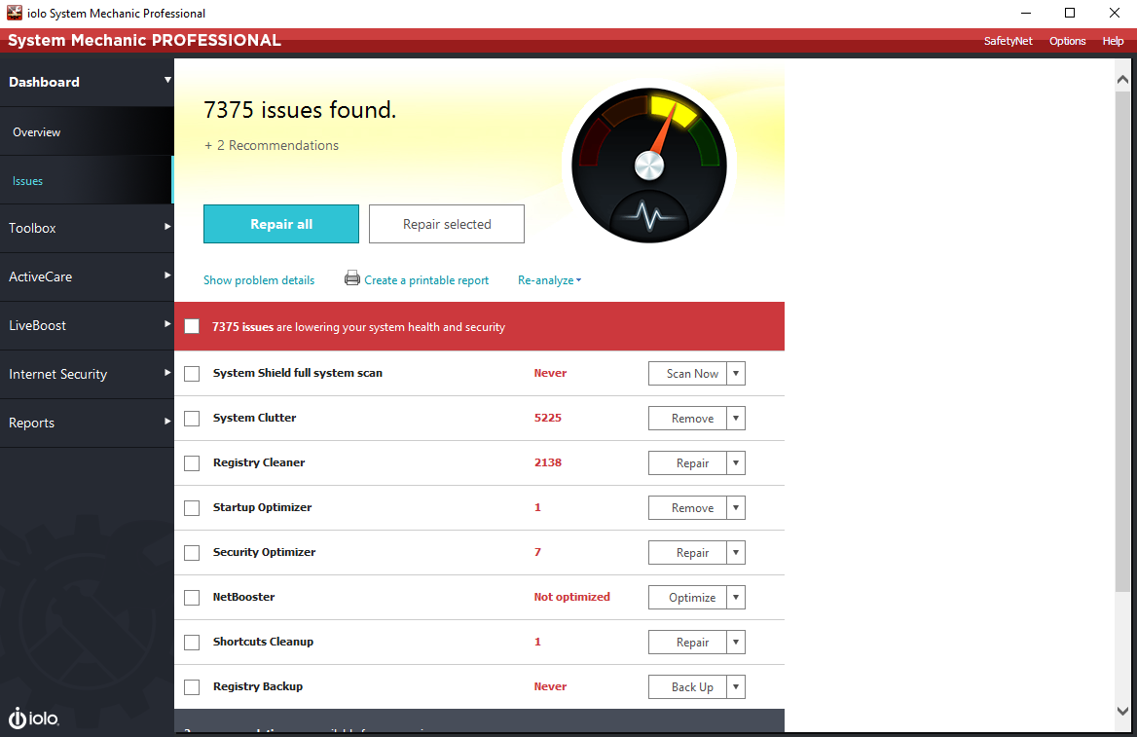Open the Back Up dropdown arrow
This screenshot has width=1137, height=737.
736,687
